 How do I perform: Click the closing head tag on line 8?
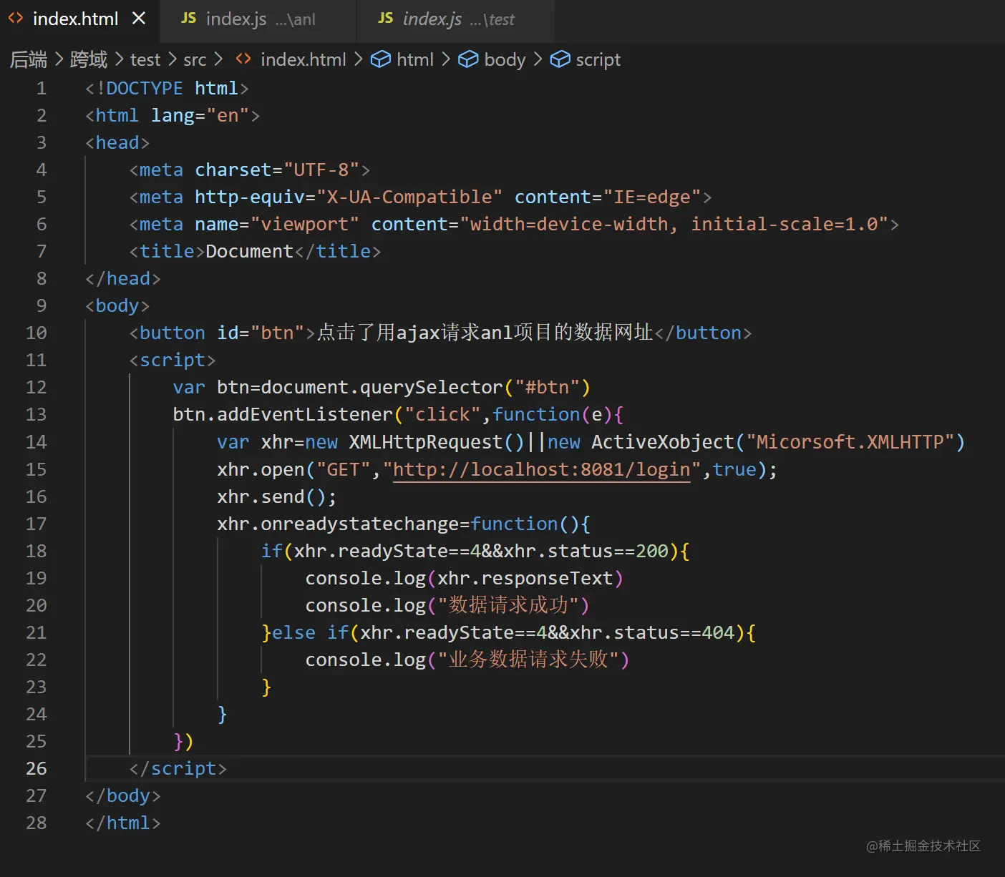(123, 278)
